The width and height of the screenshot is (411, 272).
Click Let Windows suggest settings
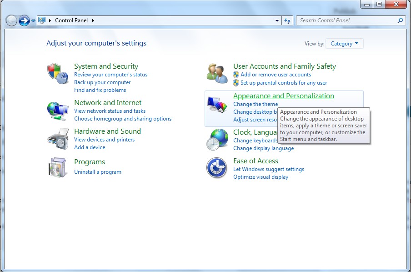point(269,169)
